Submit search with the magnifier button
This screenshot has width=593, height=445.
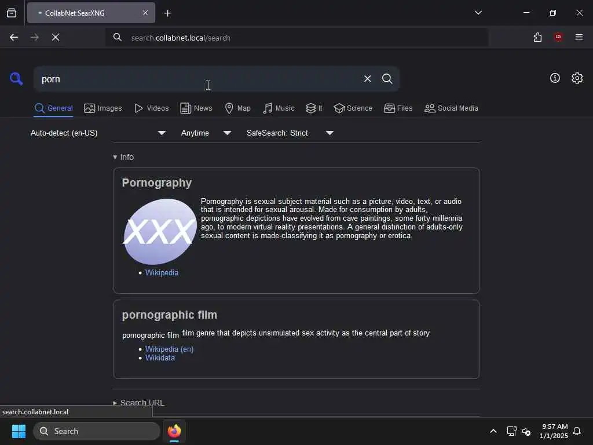coord(387,79)
